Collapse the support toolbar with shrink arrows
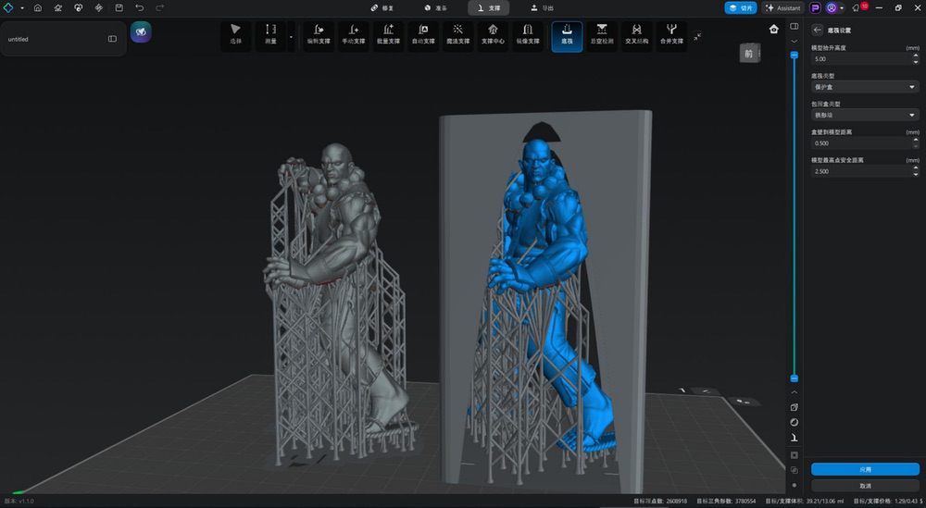Viewport: 926px width, 508px height. point(697,36)
